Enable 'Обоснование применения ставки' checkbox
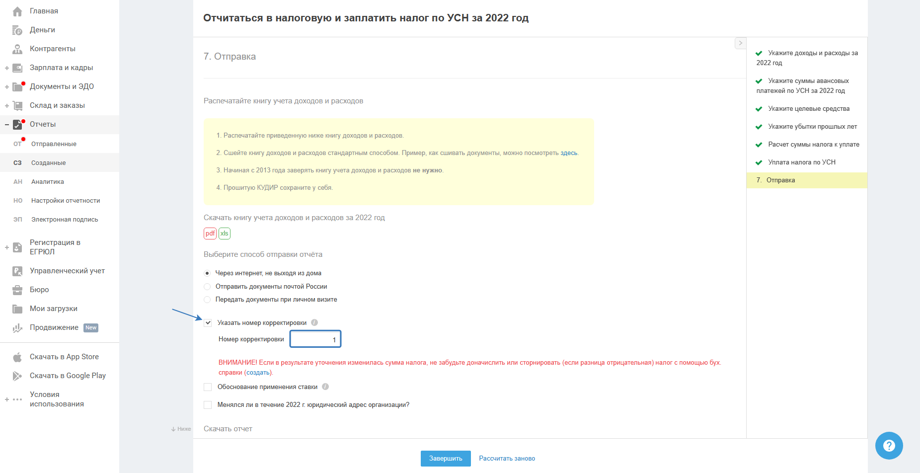Image resolution: width=920 pixels, height=473 pixels. coord(208,387)
